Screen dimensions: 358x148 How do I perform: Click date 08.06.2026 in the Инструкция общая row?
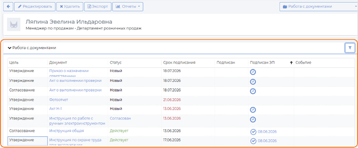pos(267,132)
